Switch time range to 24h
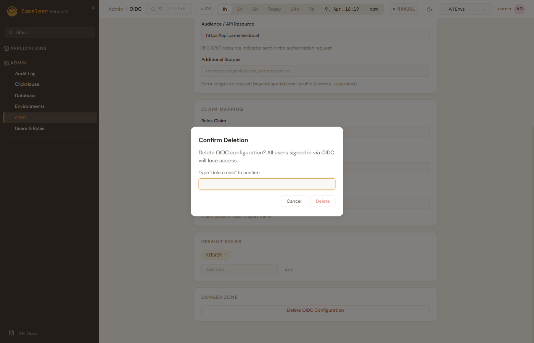The image size is (534, 343). point(295,9)
